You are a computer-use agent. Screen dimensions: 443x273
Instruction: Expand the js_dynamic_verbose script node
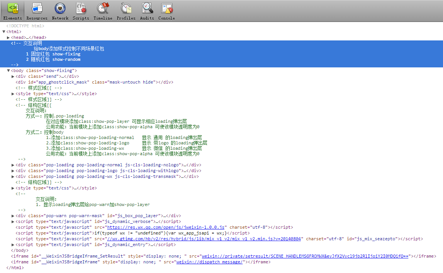point(13,222)
